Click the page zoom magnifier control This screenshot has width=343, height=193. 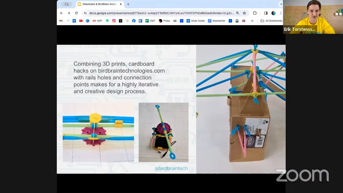(x=237, y=13)
